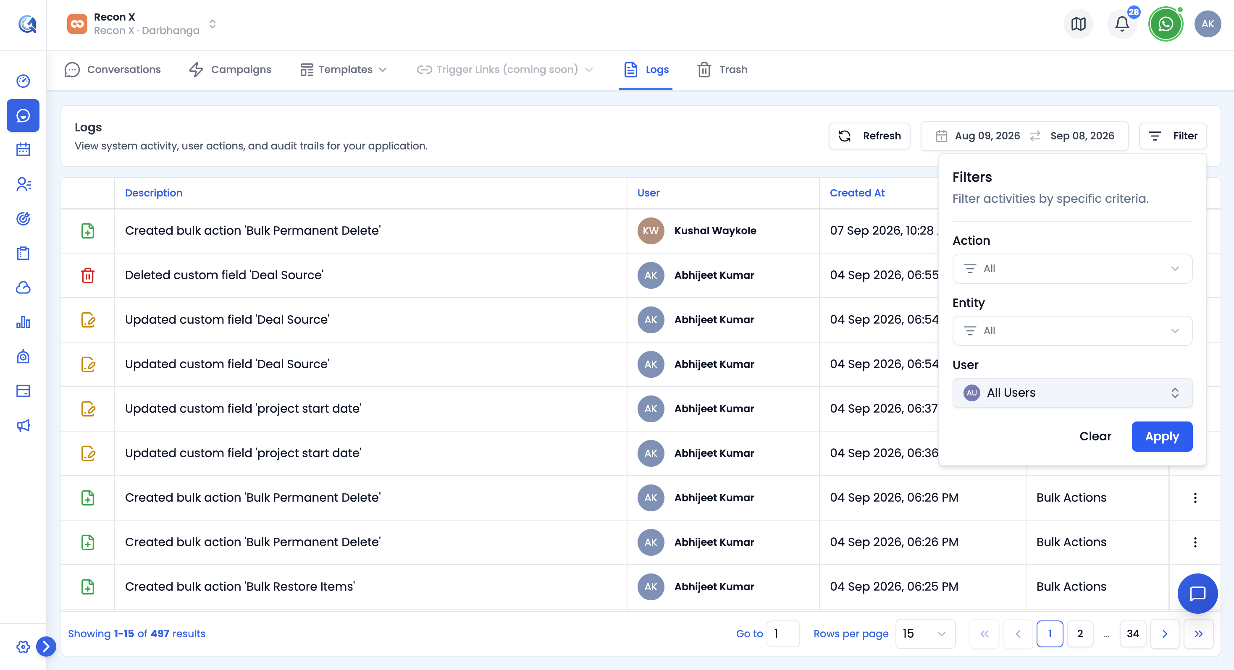The height and width of the screenshot is (670, 1234).
Task: Open the dashboard gauge icon in sidebar
Action: [x=23, y=81]
